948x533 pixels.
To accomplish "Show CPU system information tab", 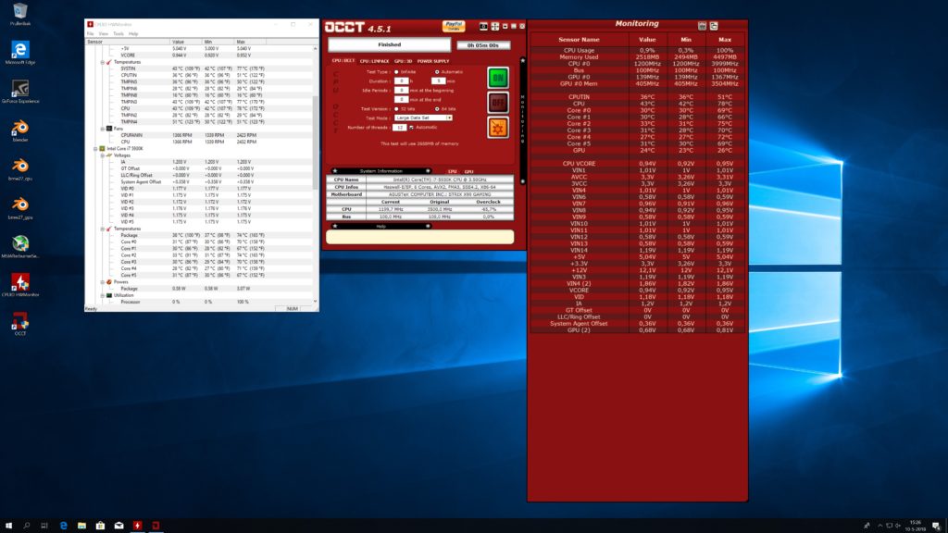I will 452,171.
